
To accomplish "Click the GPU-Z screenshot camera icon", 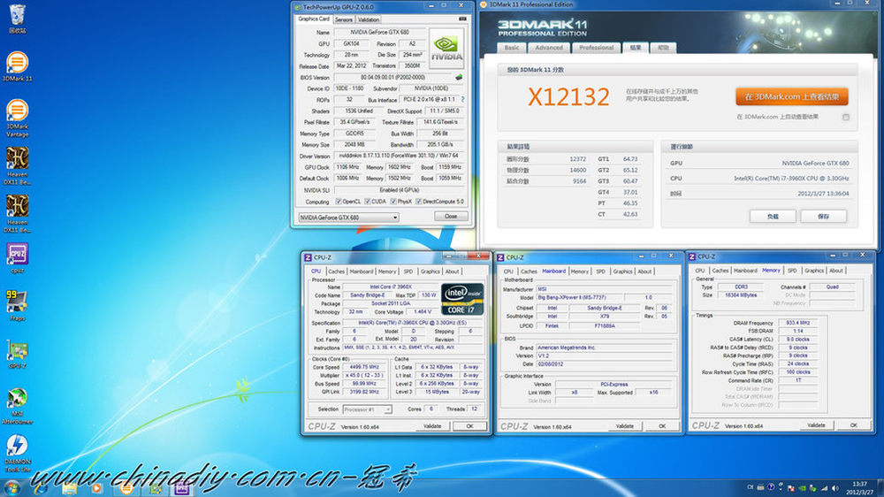I will 462,19.
